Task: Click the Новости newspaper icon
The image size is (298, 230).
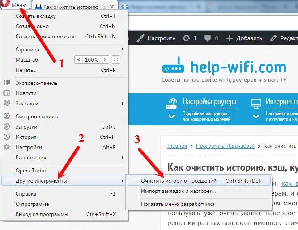Action: [x=7, y=93]
